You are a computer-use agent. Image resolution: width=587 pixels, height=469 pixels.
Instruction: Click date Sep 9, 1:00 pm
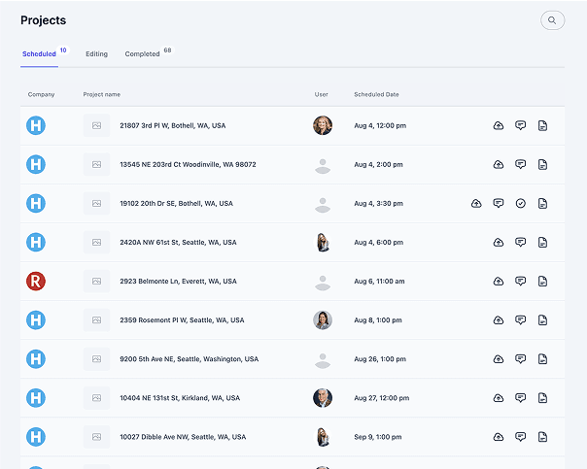pyautogui.click(x=378, y=437)
